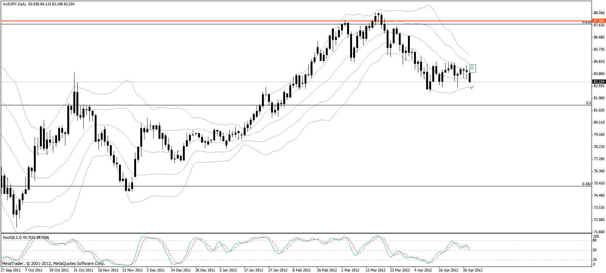Viewport: 606px width, 273px height.
Task: Click the Stoch(8,3,3) indicator label
Action: tap(26, 238)
